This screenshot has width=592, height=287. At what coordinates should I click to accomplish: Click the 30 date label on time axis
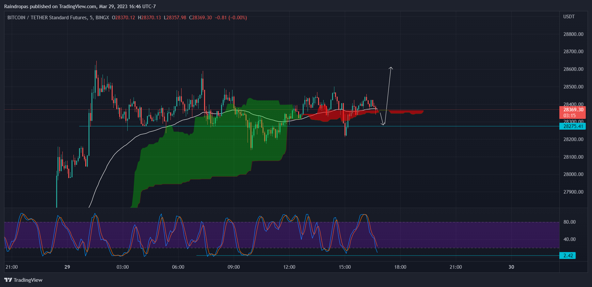pyautogui.click(x=511, y=267)
